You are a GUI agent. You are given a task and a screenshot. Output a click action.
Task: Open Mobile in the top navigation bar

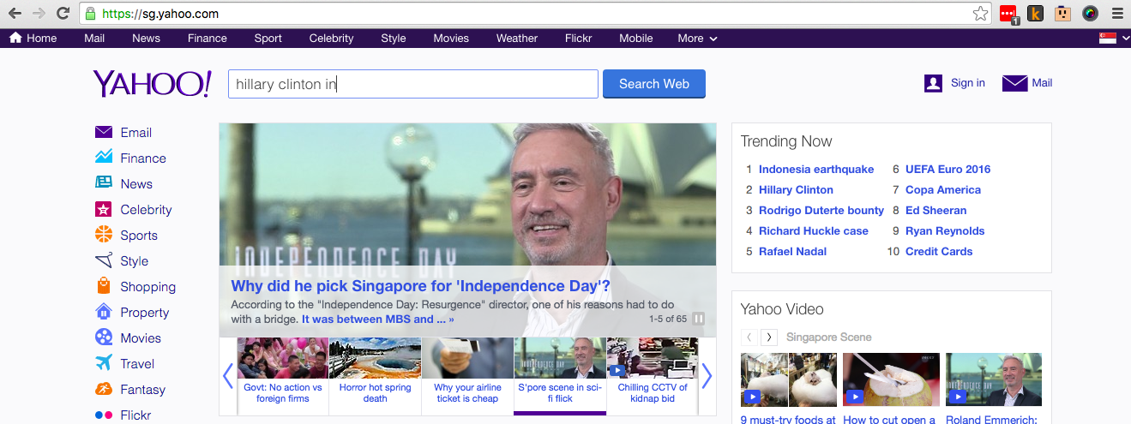coord(636,39)
